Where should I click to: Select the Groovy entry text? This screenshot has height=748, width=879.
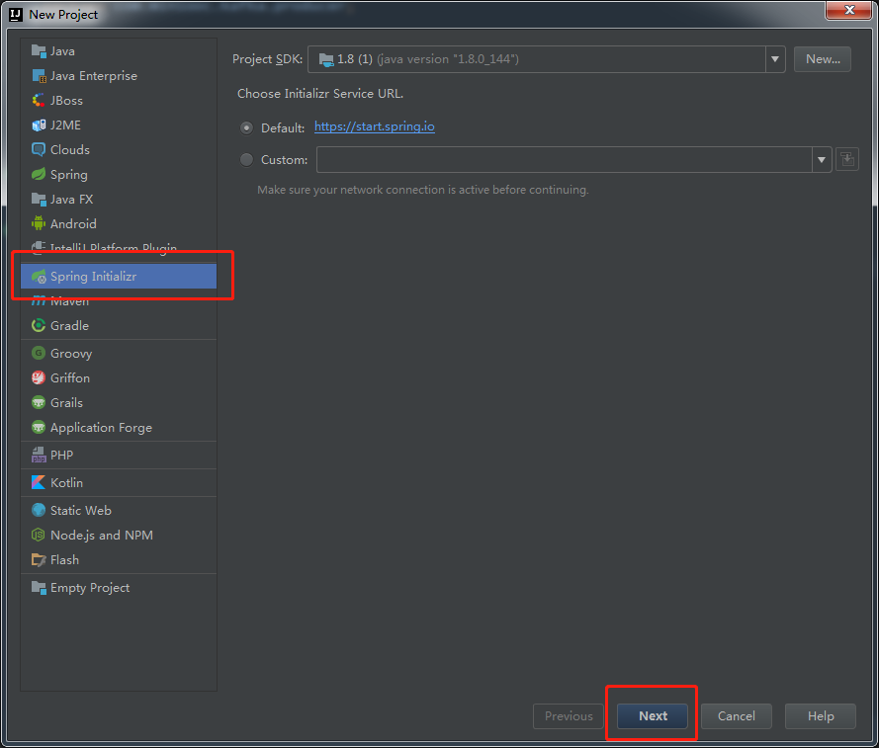click(71, 354)
